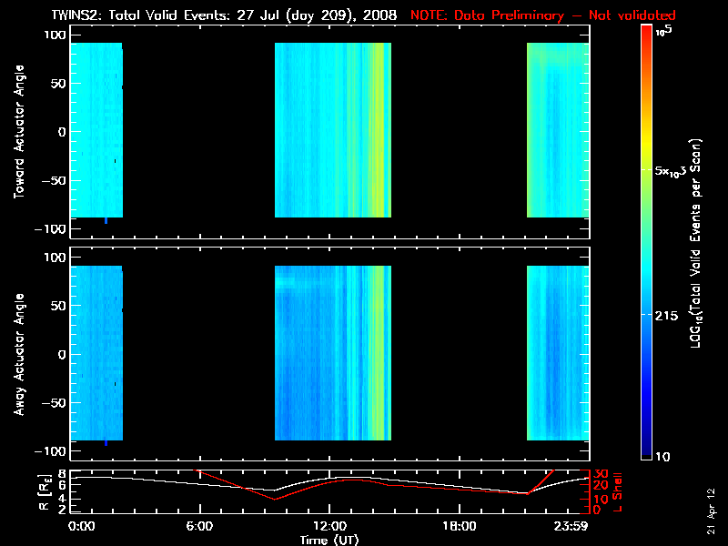Click the last data block in the Toward panel

[x=558, y=132]
